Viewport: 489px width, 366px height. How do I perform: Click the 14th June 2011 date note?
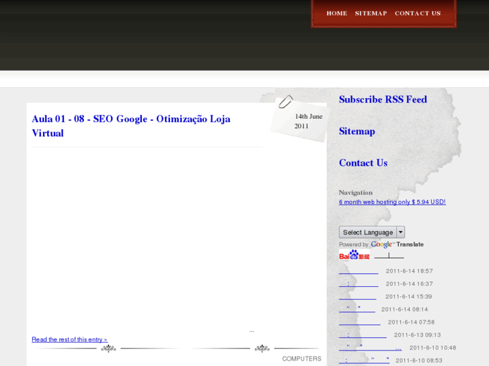pos(309,121)
